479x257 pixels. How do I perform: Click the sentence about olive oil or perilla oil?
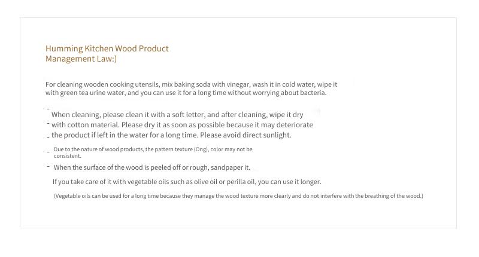click(187, 182)
